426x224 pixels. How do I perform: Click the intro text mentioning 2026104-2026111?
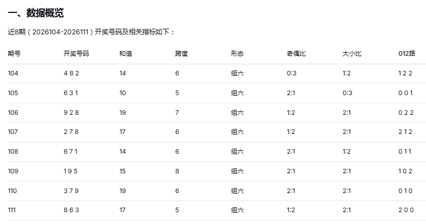coord(91,32)
